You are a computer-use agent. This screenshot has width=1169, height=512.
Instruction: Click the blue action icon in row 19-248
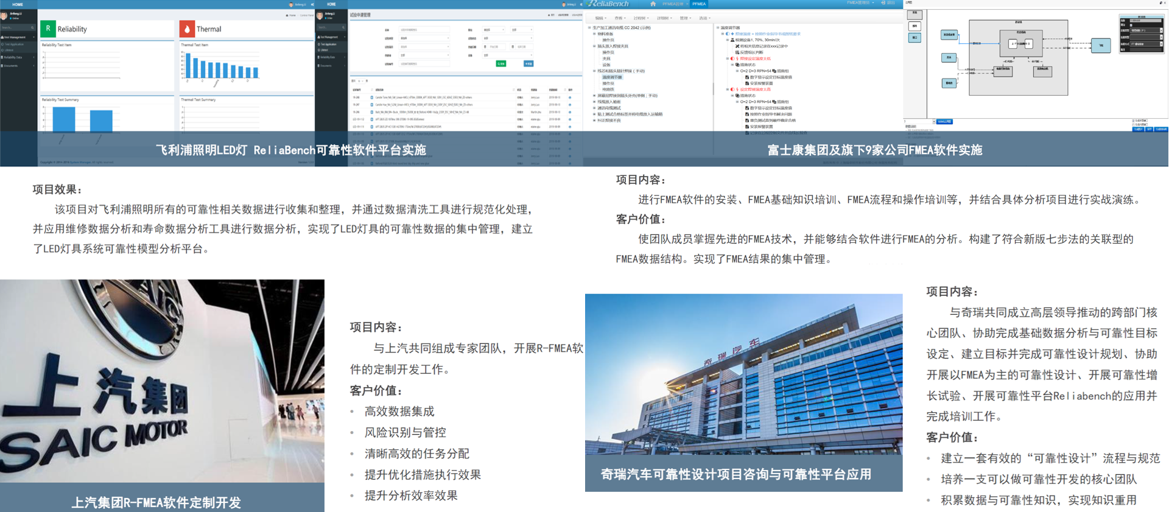[x=570, y=97]
